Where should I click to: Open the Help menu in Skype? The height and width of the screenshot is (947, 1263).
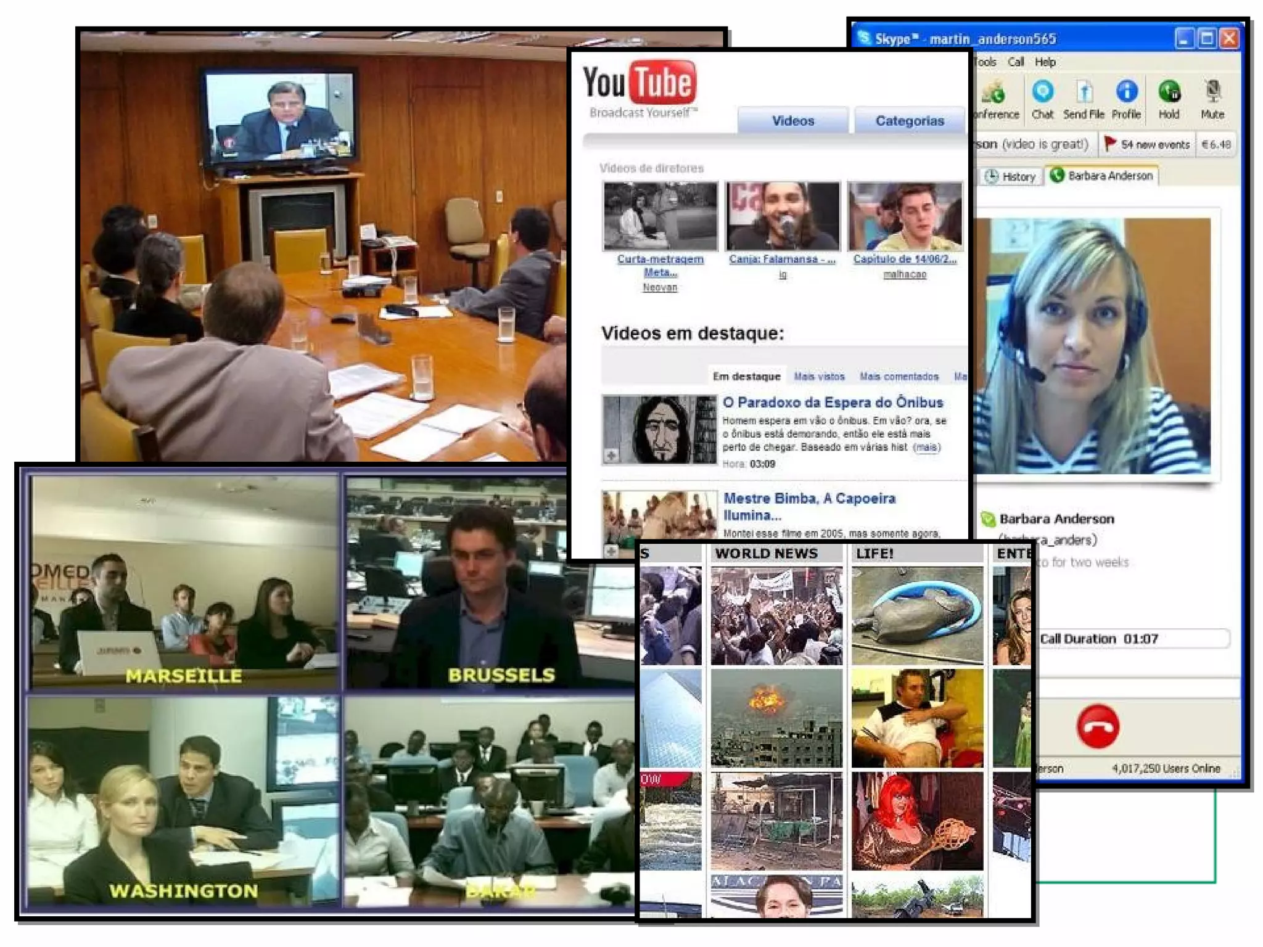click(x=1045, y=62)
